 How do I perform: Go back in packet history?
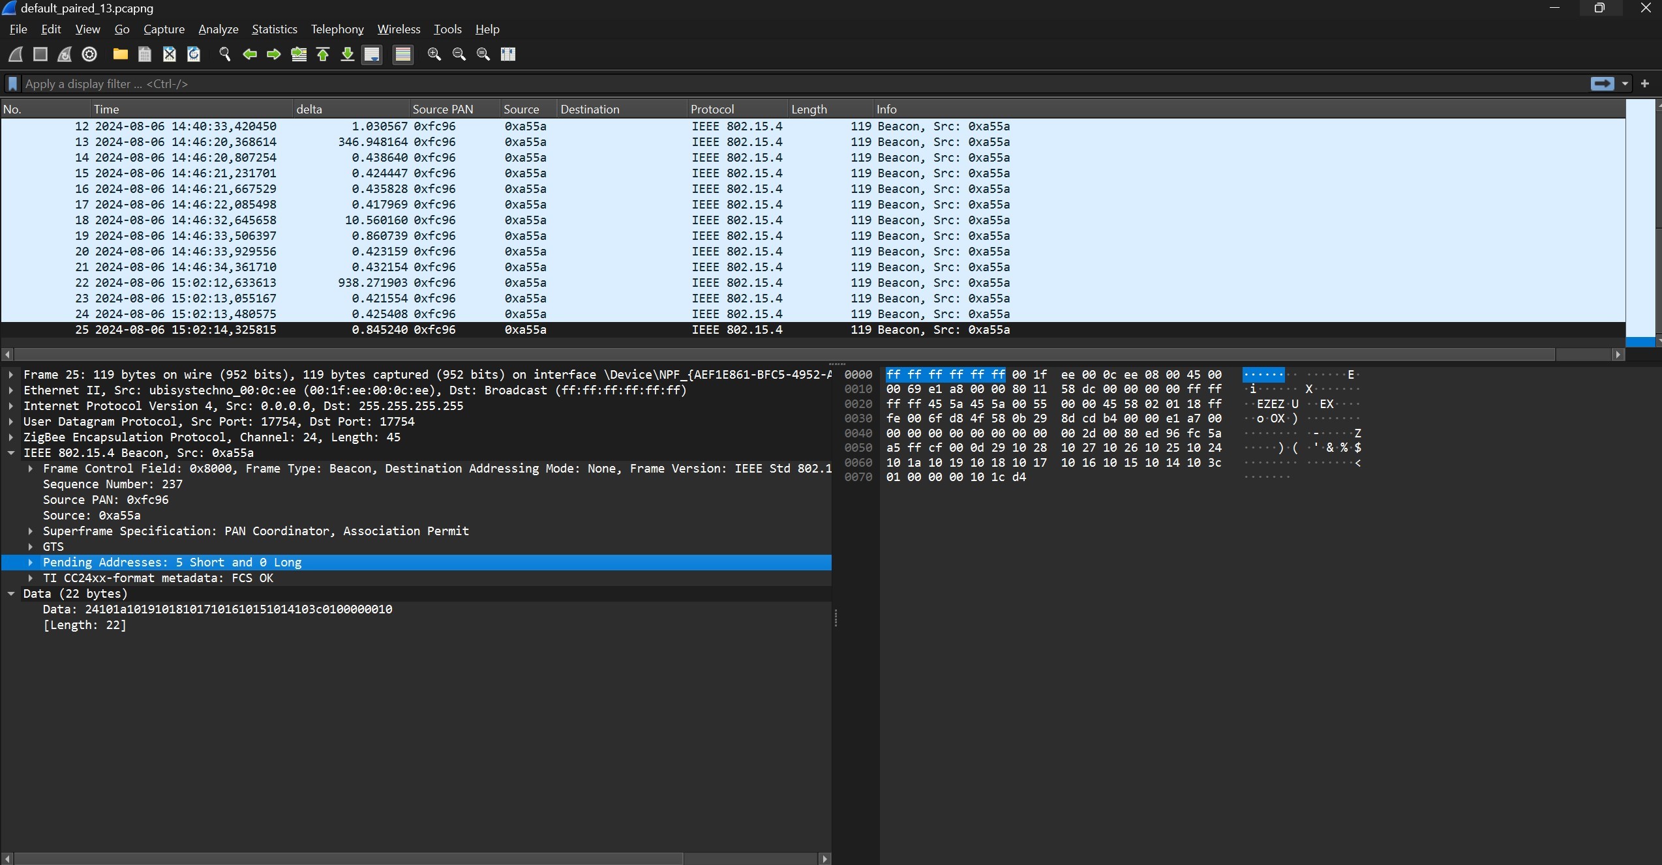click(249, 54)
